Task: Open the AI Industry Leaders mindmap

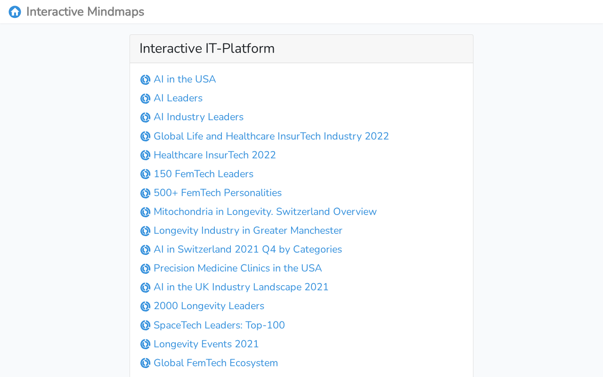Action: 198,117
